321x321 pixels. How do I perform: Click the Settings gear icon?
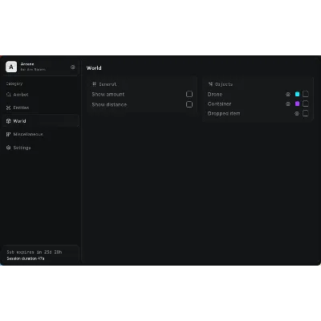9,148
